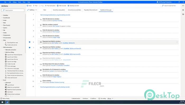Open the Subflows dropdown

coord(32,10)
